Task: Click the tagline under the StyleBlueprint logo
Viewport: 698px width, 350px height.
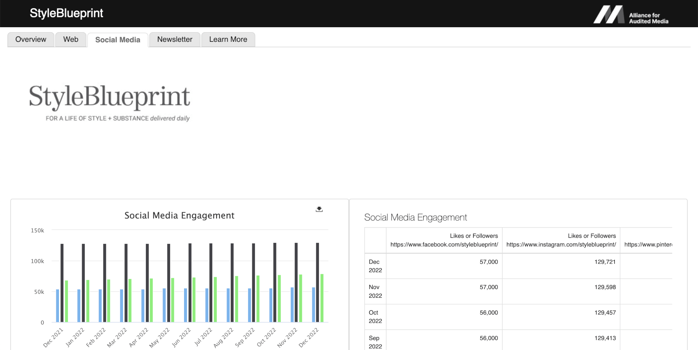Action: 118,118
